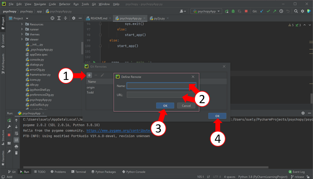Rerun psychopyApp from main toolbar
The height and width of the screenshot is (179, 313).
tap(227, 11)
